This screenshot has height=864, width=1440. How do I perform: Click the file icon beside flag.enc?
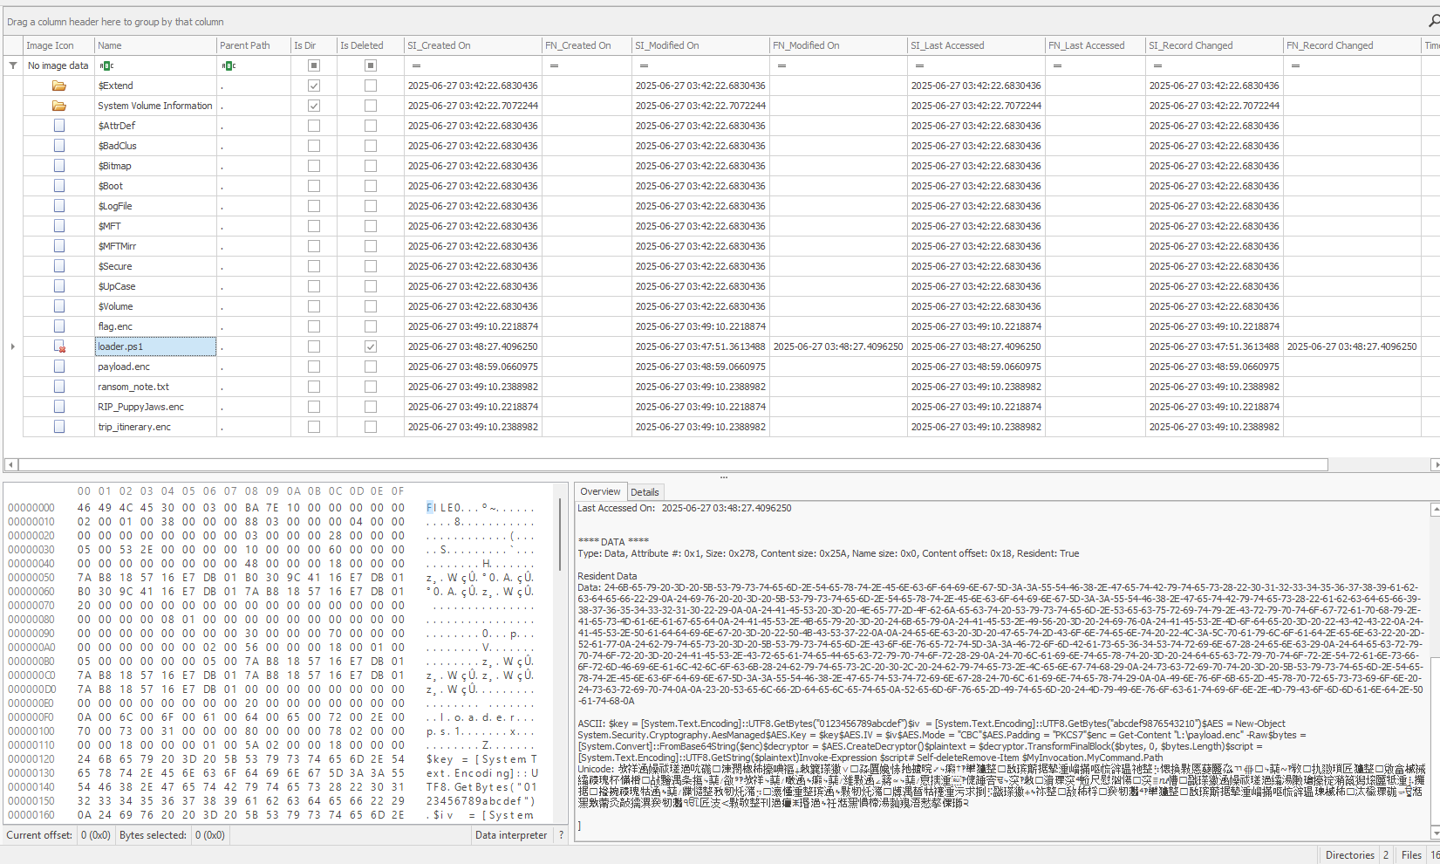(59, 326)
